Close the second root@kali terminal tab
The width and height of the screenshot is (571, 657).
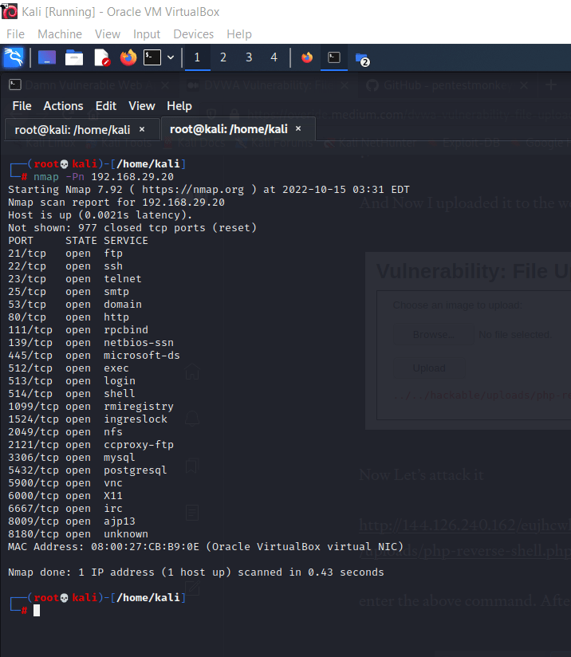pyautogui.click(x=298, y=128)
